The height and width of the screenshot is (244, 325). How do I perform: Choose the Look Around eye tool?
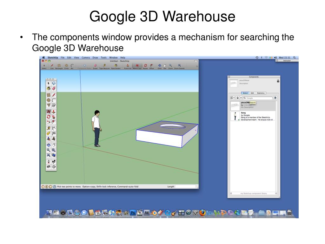[x=49, y=167]
